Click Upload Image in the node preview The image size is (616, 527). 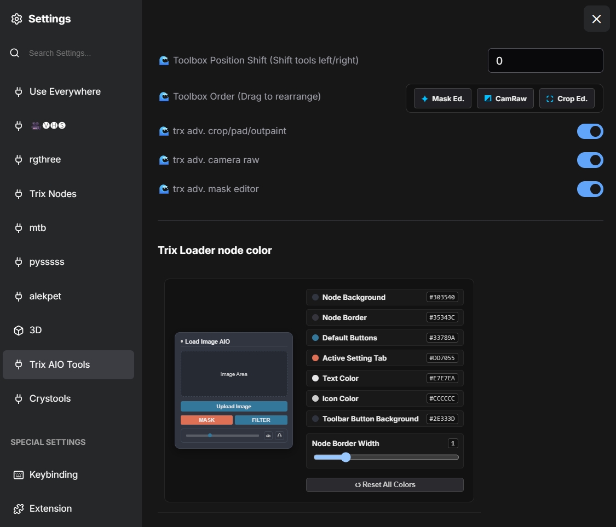pyautogui.click(x=234, y=407)
